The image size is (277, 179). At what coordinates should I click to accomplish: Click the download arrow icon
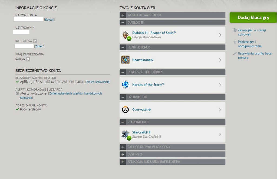pyautogui.click(x=235, y=42)
